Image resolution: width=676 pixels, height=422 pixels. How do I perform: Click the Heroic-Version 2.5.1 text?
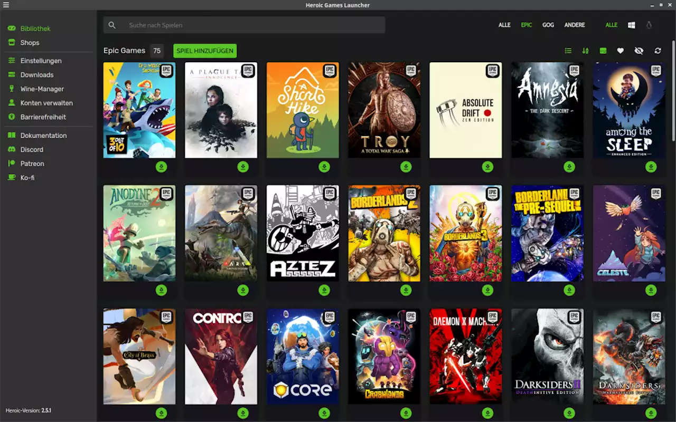[29, 410]
